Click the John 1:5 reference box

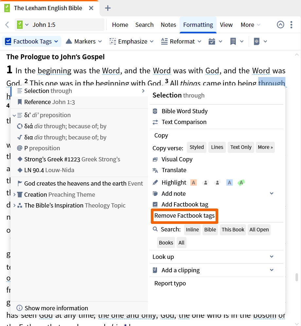coord(60,25)
